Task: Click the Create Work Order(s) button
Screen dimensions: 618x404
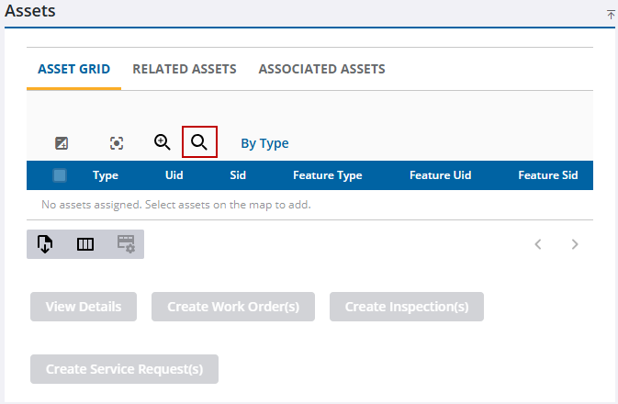Action: click(x=233, y=307)
